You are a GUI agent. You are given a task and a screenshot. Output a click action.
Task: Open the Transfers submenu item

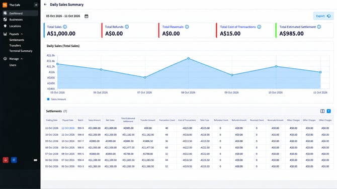pyautogui.click(x=15, y=46)
